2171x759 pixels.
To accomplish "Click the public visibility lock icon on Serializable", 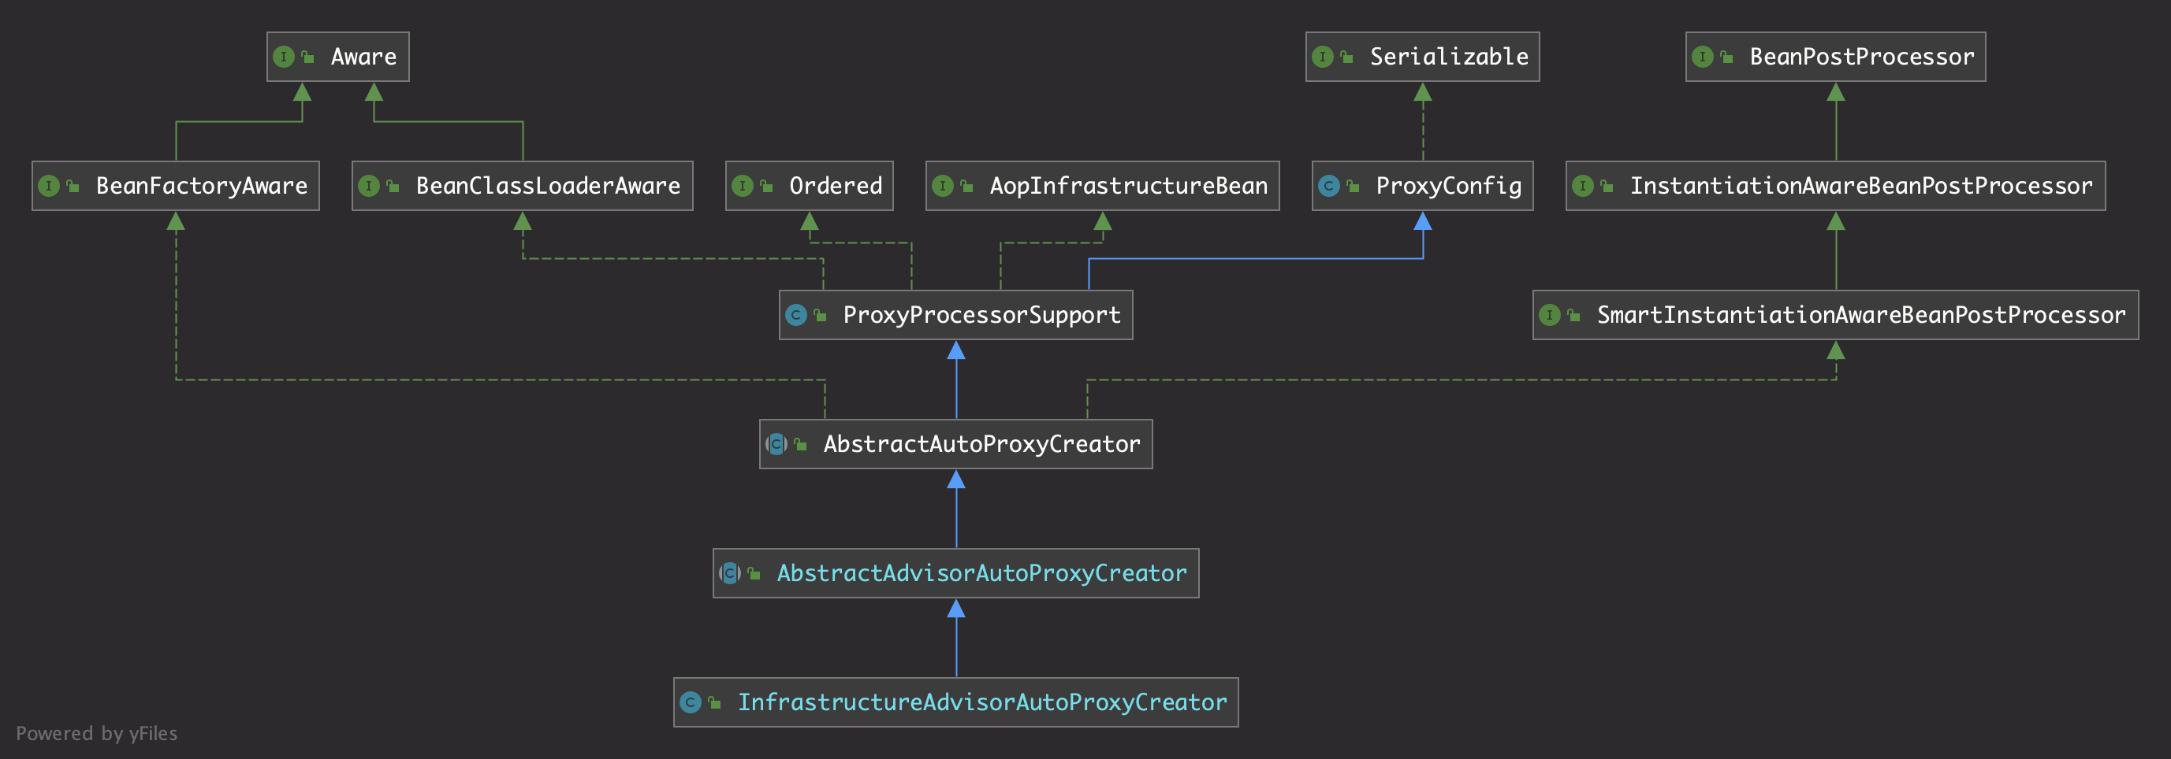I will (x=1346, y=57).
